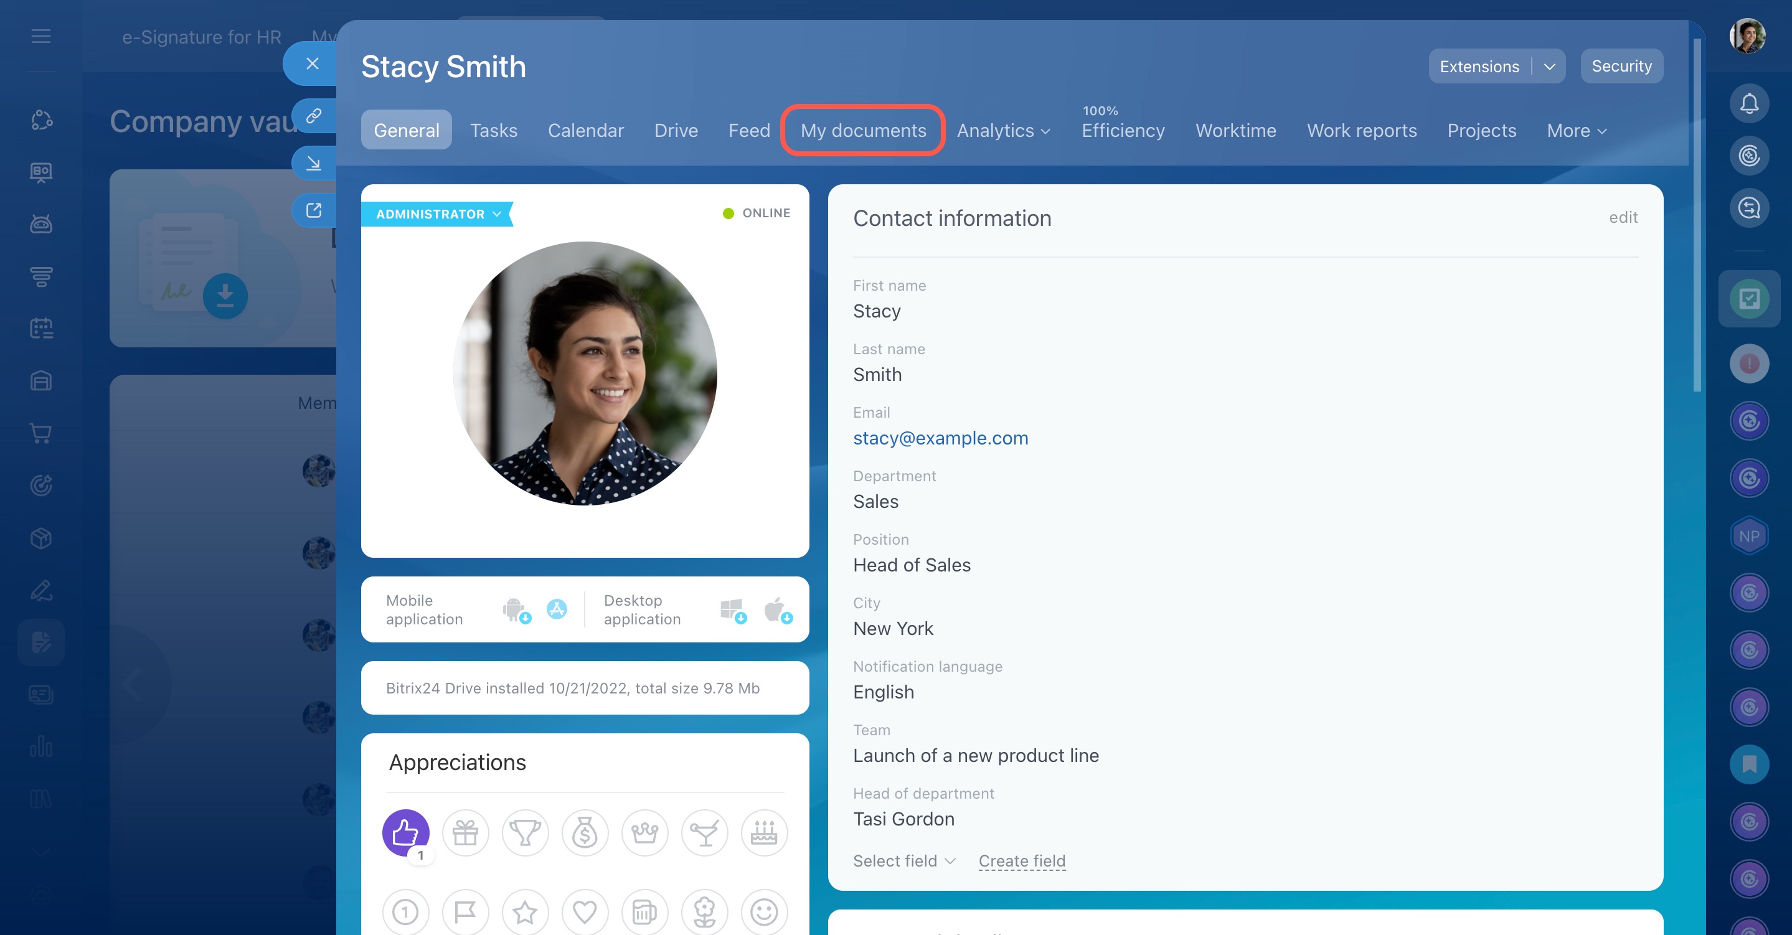1792x935 pixels.
Task: Switch to the General tab
Action: pos(406,130)
